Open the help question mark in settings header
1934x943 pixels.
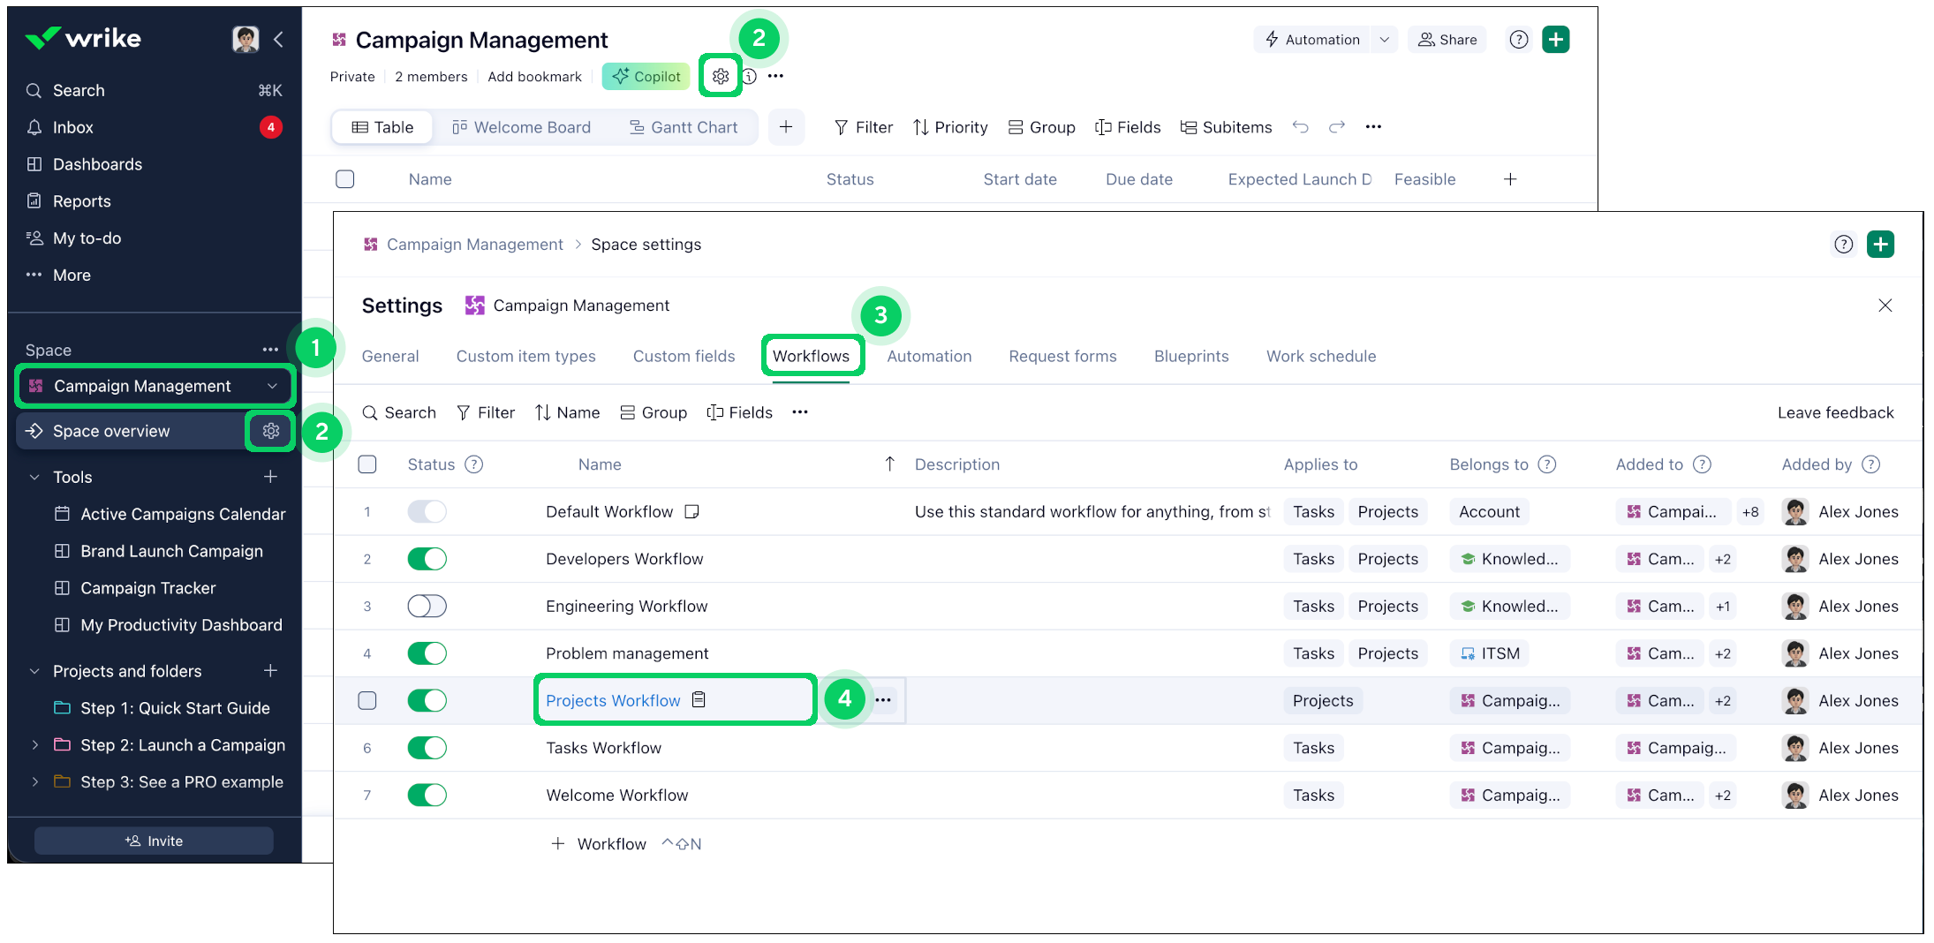[x=1843, y=245]
